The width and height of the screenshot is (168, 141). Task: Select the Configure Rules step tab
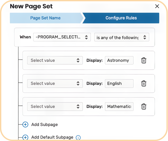[121, 18]
